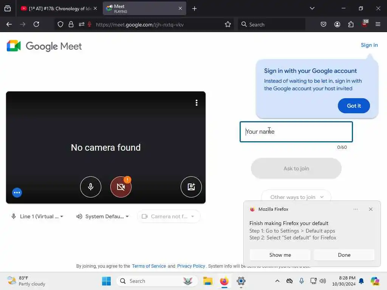Image resolution: width=387 pixels, height=290 pixels.
Task: Open the volume tray icon
Action: coord(323,281)
